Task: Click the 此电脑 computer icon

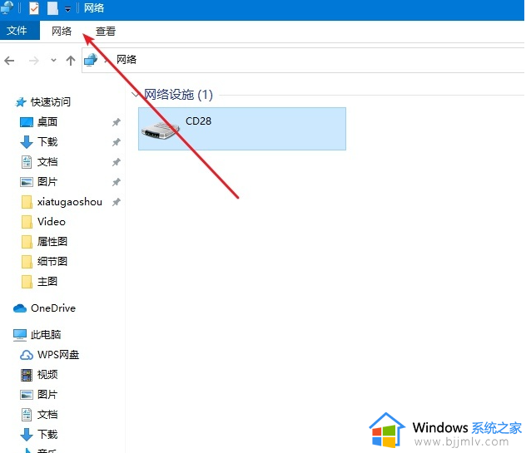Action: pos(20,335)
